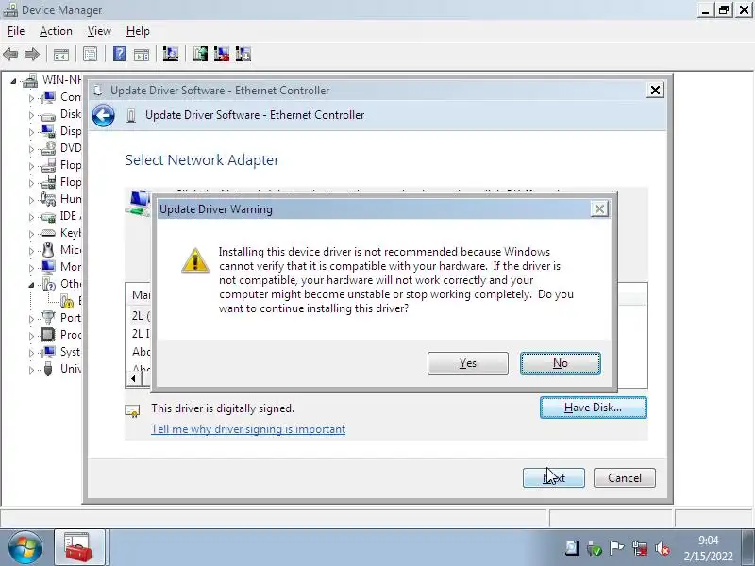Click the Mice pointing device icon in the tree
The height and width of the screenshot is (566, 755).
[x=48, y=250]
